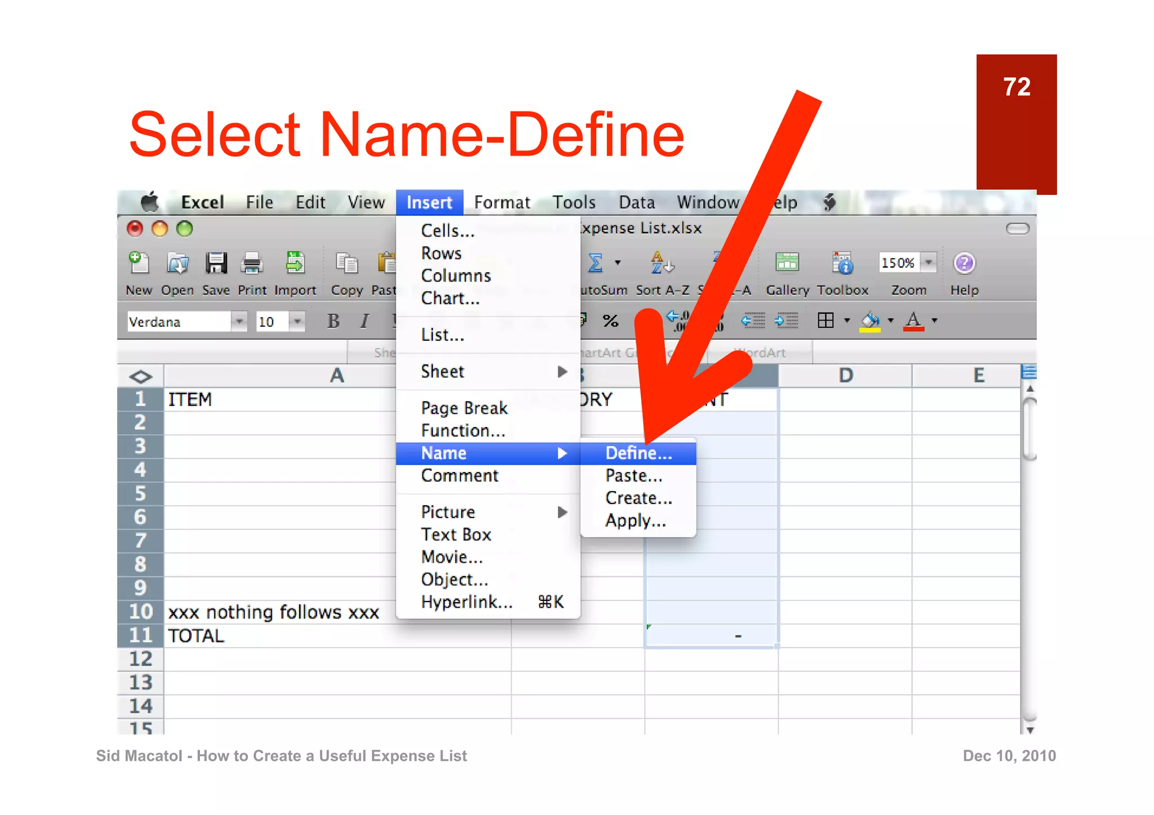Open the font name dropdown arrow

coord(239,322)
